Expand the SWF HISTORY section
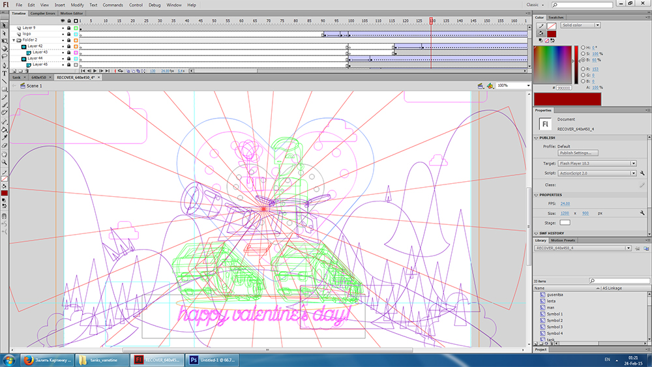 pyautogui.click(x=536, y=233)
